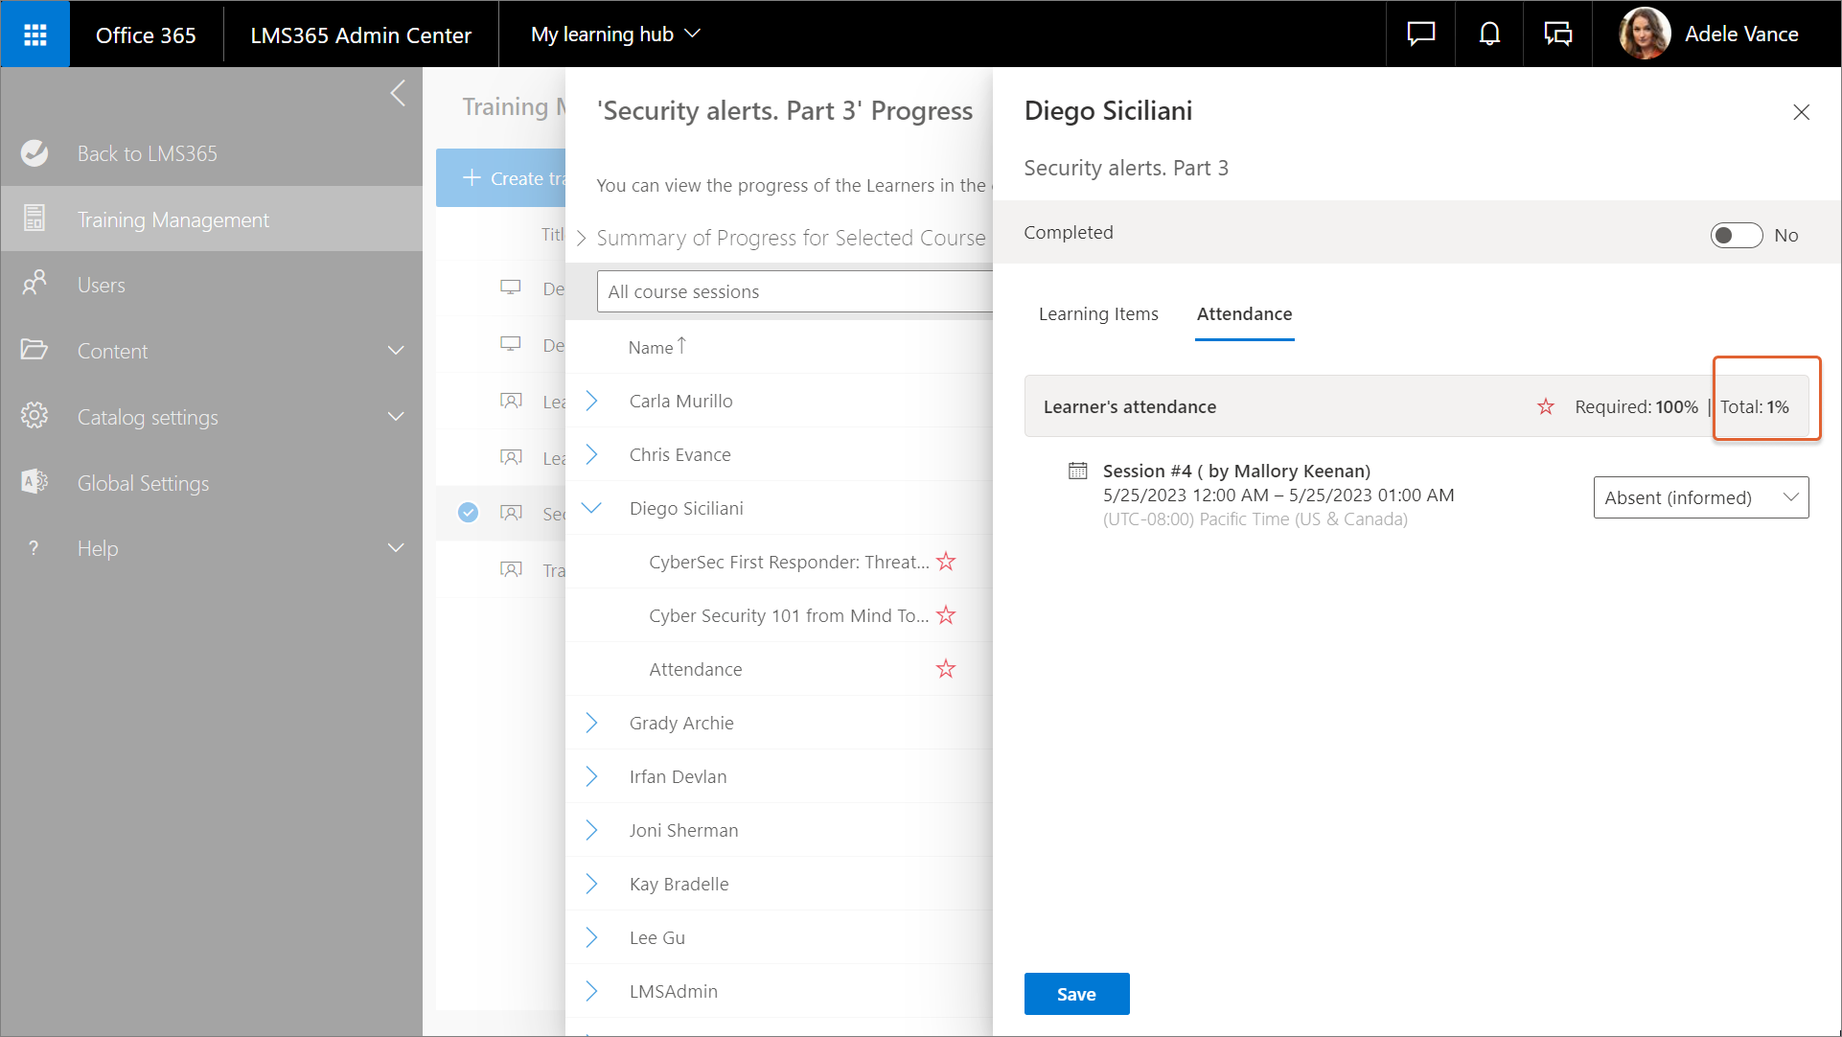The height and width of the screenshot is (1037, 1842).
Task: Click the Global Settings sidebar icon
Action: coord(35,482)
